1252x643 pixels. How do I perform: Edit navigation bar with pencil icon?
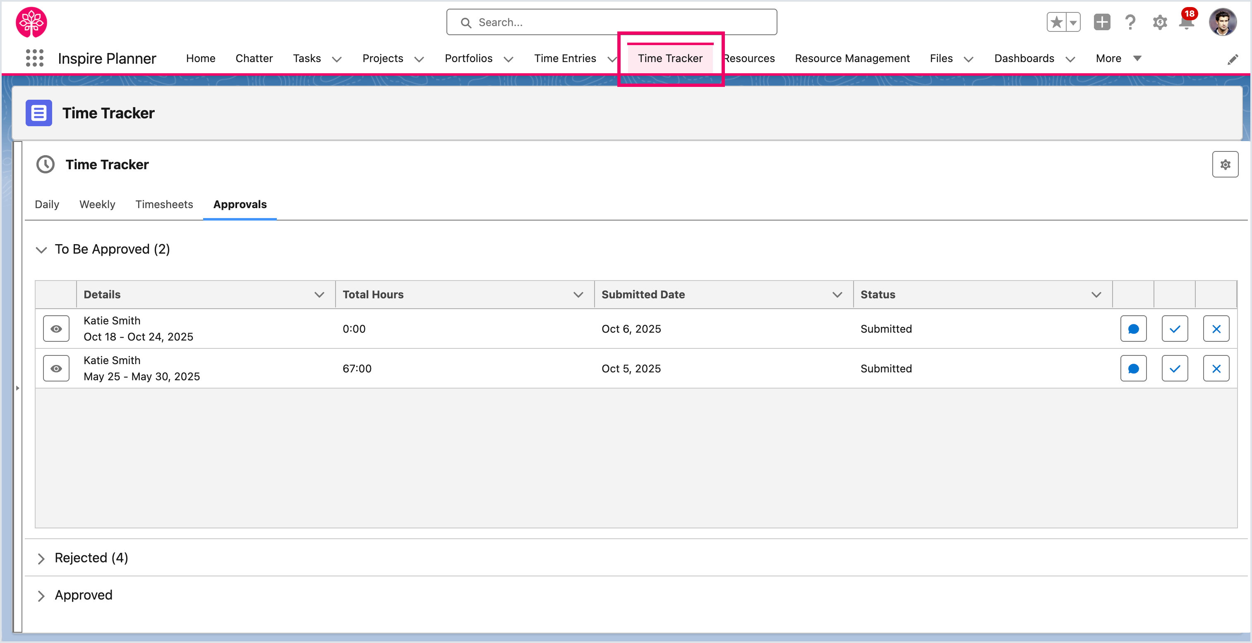(x=1233, y=60)
